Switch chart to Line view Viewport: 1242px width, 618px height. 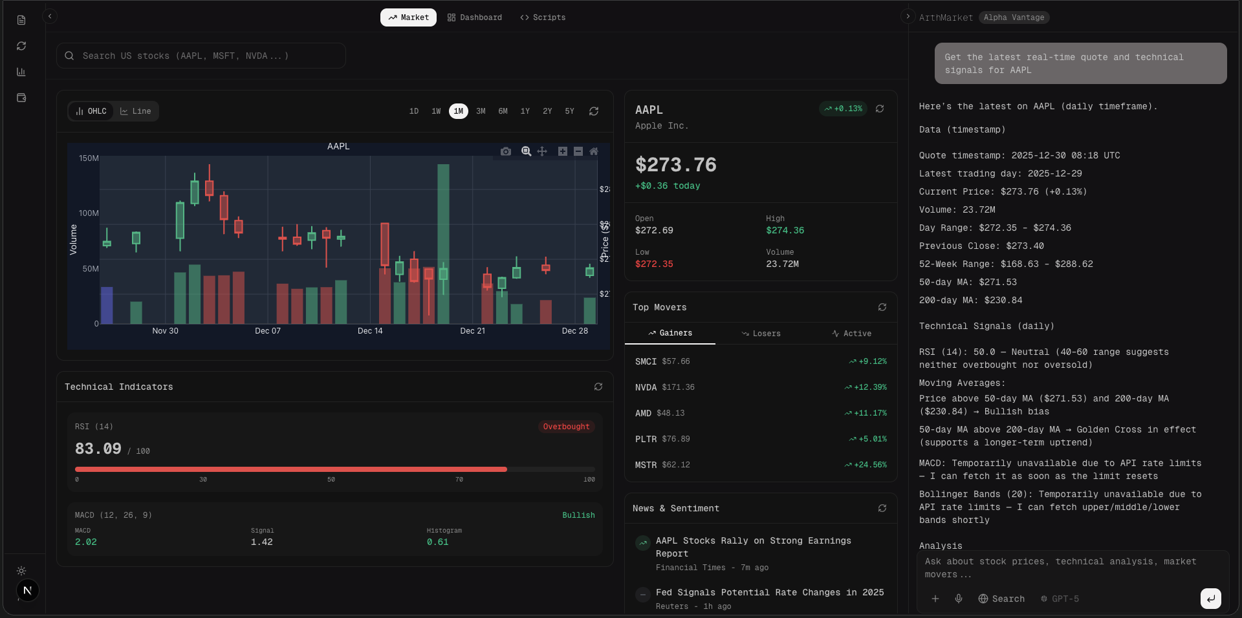136,111
